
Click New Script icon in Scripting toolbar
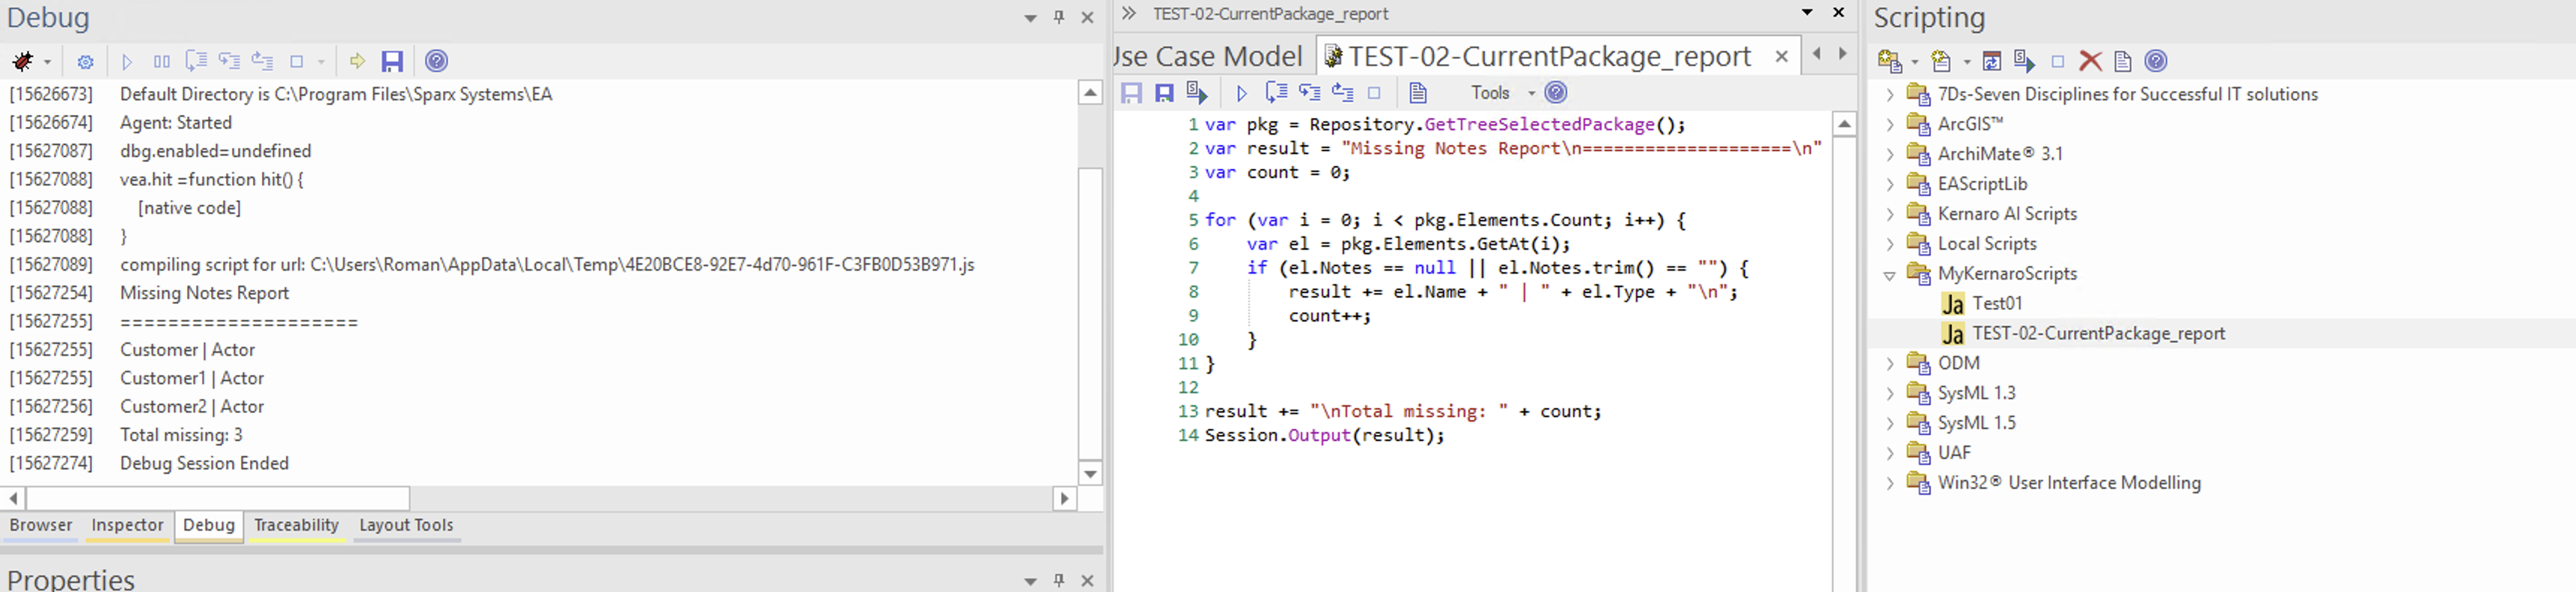(1941, 62)
